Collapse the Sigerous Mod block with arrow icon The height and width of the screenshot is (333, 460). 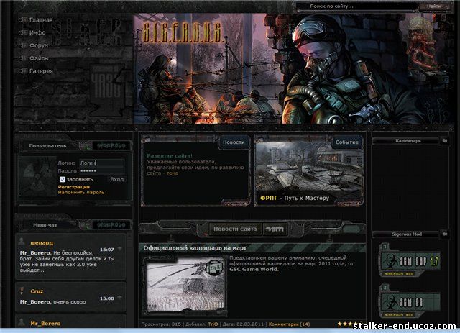[x=445, y=234]
